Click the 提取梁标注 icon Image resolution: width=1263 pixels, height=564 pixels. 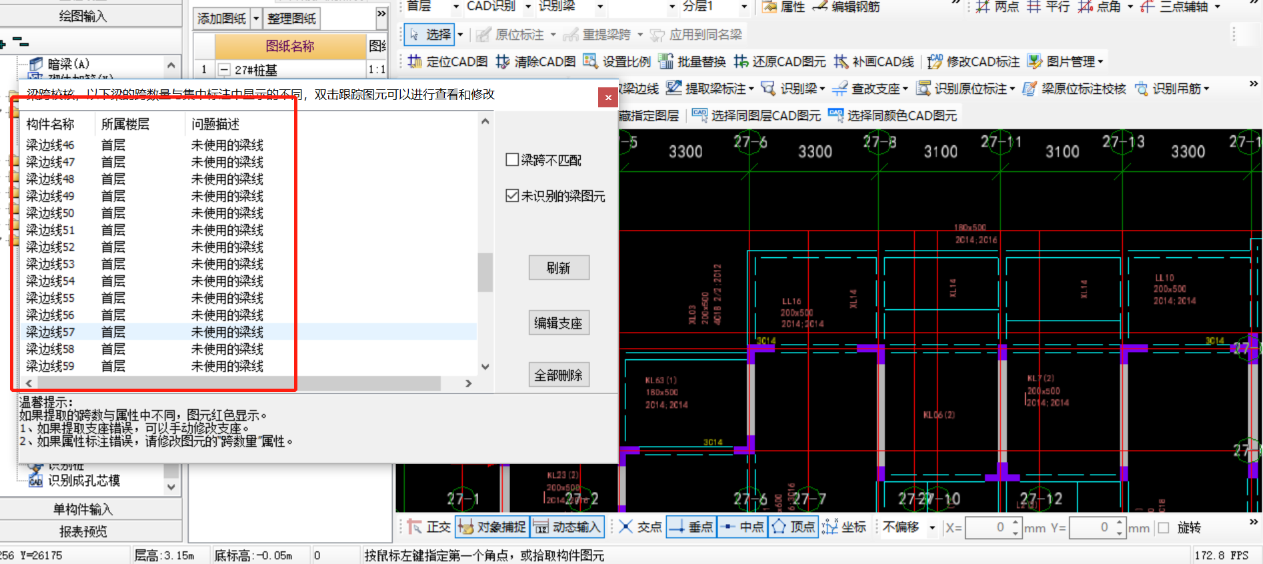(674, 88)
